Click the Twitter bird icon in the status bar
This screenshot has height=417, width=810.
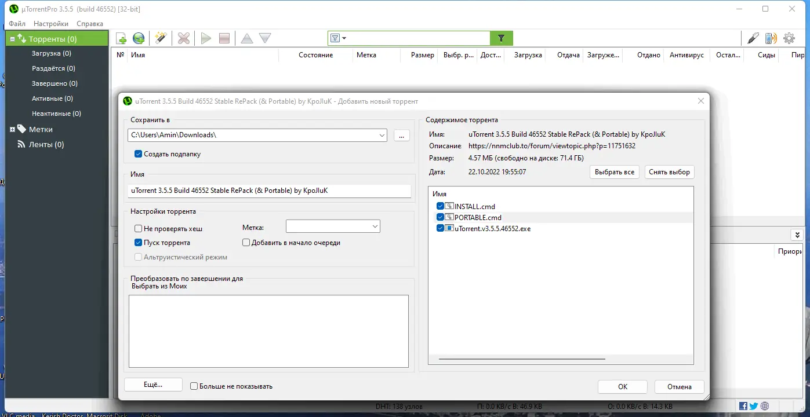[754, 406]
